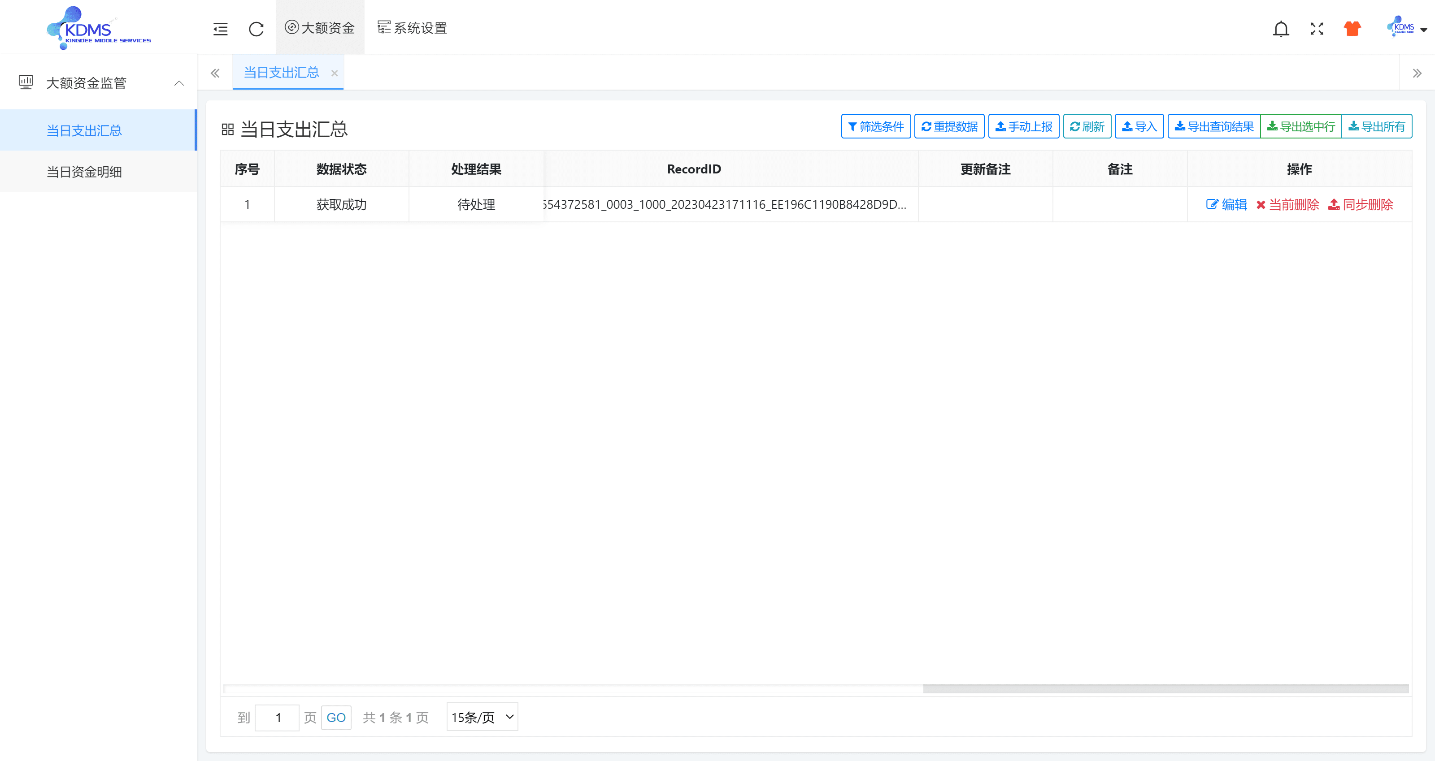Click the 重提数据 button

949,126
